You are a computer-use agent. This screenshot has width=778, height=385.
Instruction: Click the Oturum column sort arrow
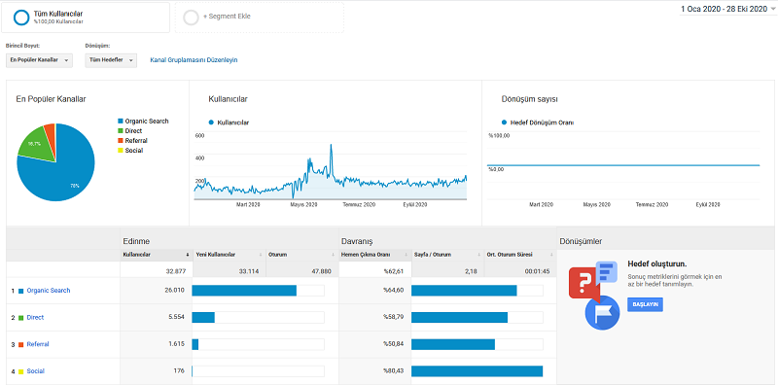334,255
